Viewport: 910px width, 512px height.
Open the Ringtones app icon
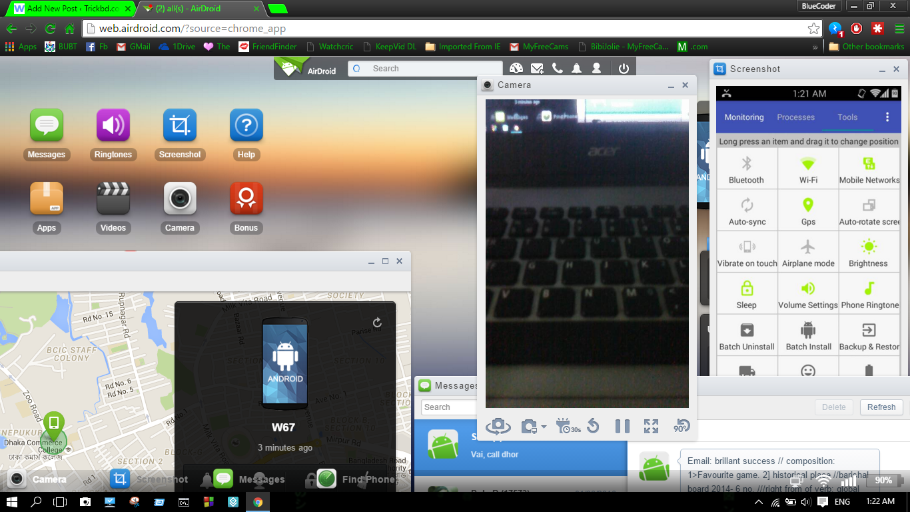coord(113,125)
